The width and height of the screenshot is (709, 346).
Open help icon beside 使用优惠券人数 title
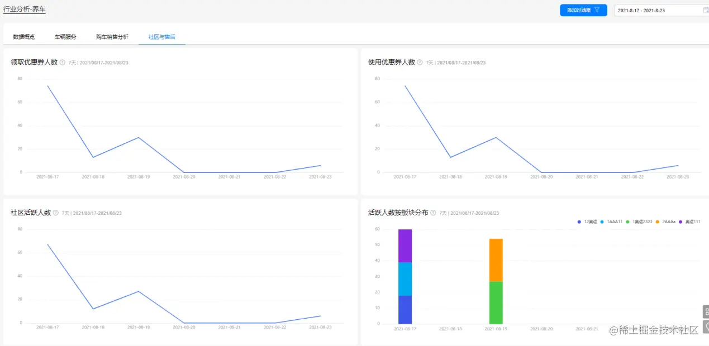click(420, 63)
